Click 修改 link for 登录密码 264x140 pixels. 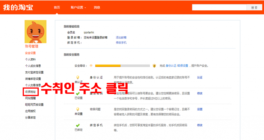point(200,93)
